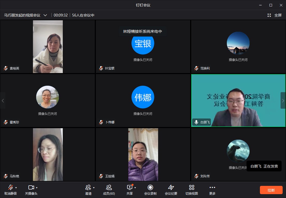
Task: Select 白朋飞 speaking video tile
Action: coord(238,100)
